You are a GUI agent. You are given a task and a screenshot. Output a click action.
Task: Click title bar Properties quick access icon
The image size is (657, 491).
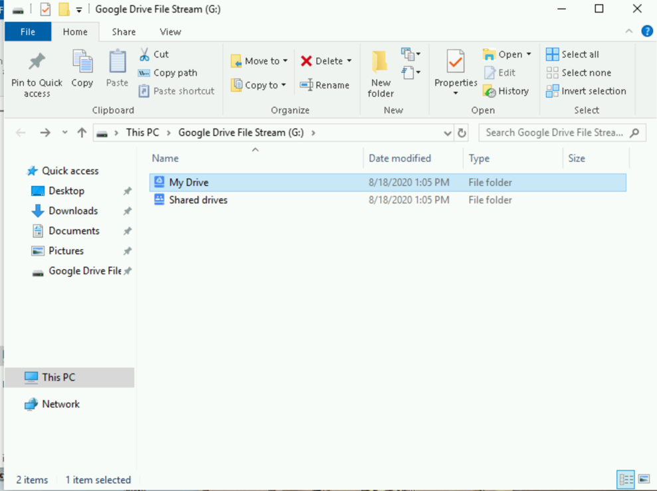click(46, 9)
